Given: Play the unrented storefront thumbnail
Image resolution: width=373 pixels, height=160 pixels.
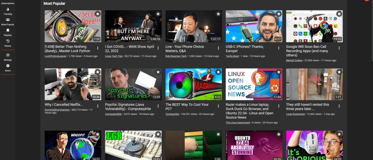Looking at the screenshot, I should (314, 84).
